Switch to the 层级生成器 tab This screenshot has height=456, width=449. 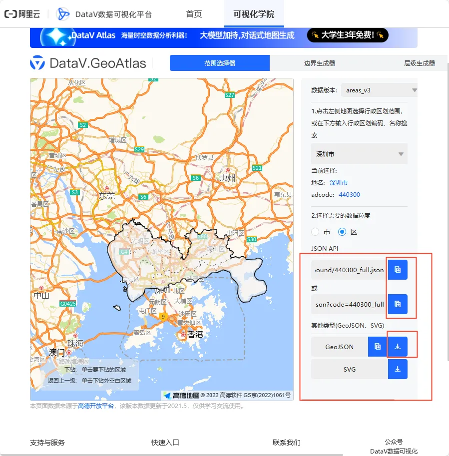click(x=420, y=63)
